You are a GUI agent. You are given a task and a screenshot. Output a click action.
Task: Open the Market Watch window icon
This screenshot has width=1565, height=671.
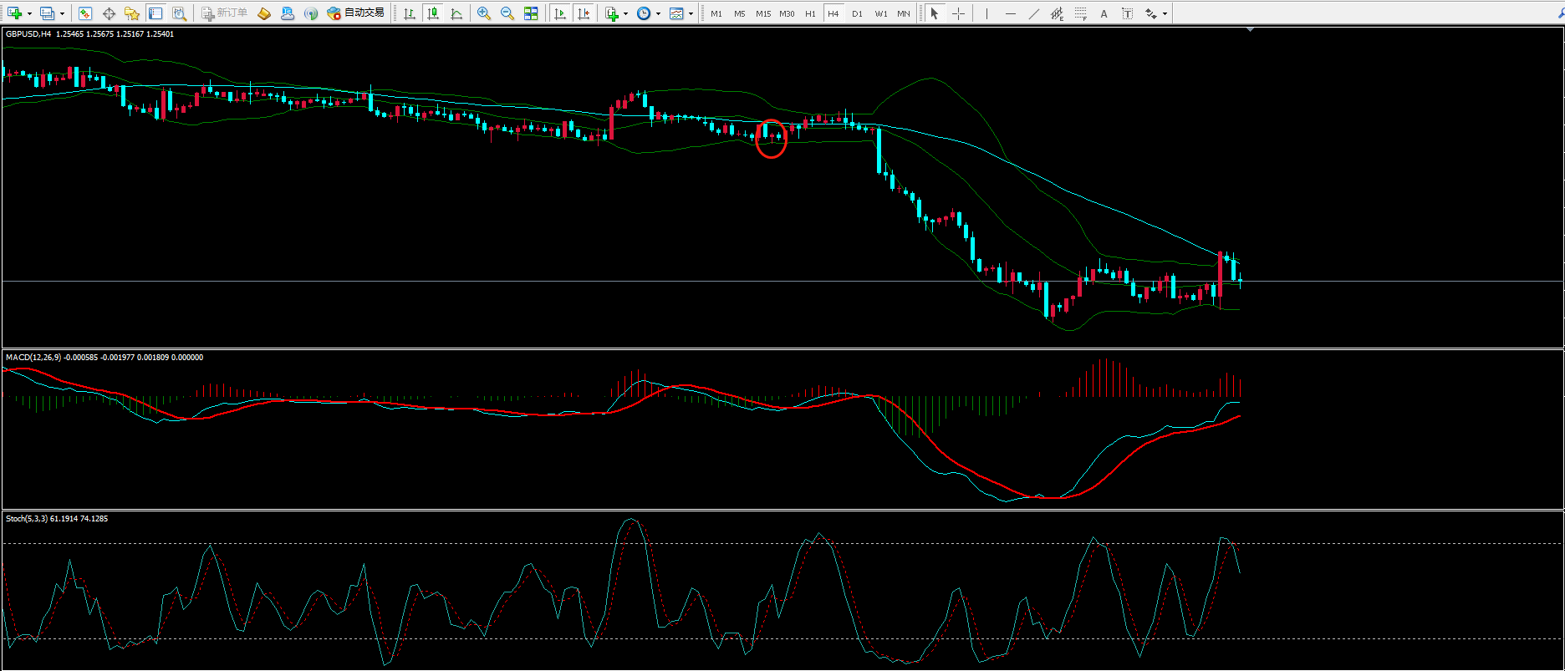(84, 13)
